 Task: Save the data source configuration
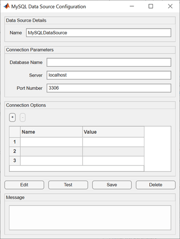click(x=112, y=185)
